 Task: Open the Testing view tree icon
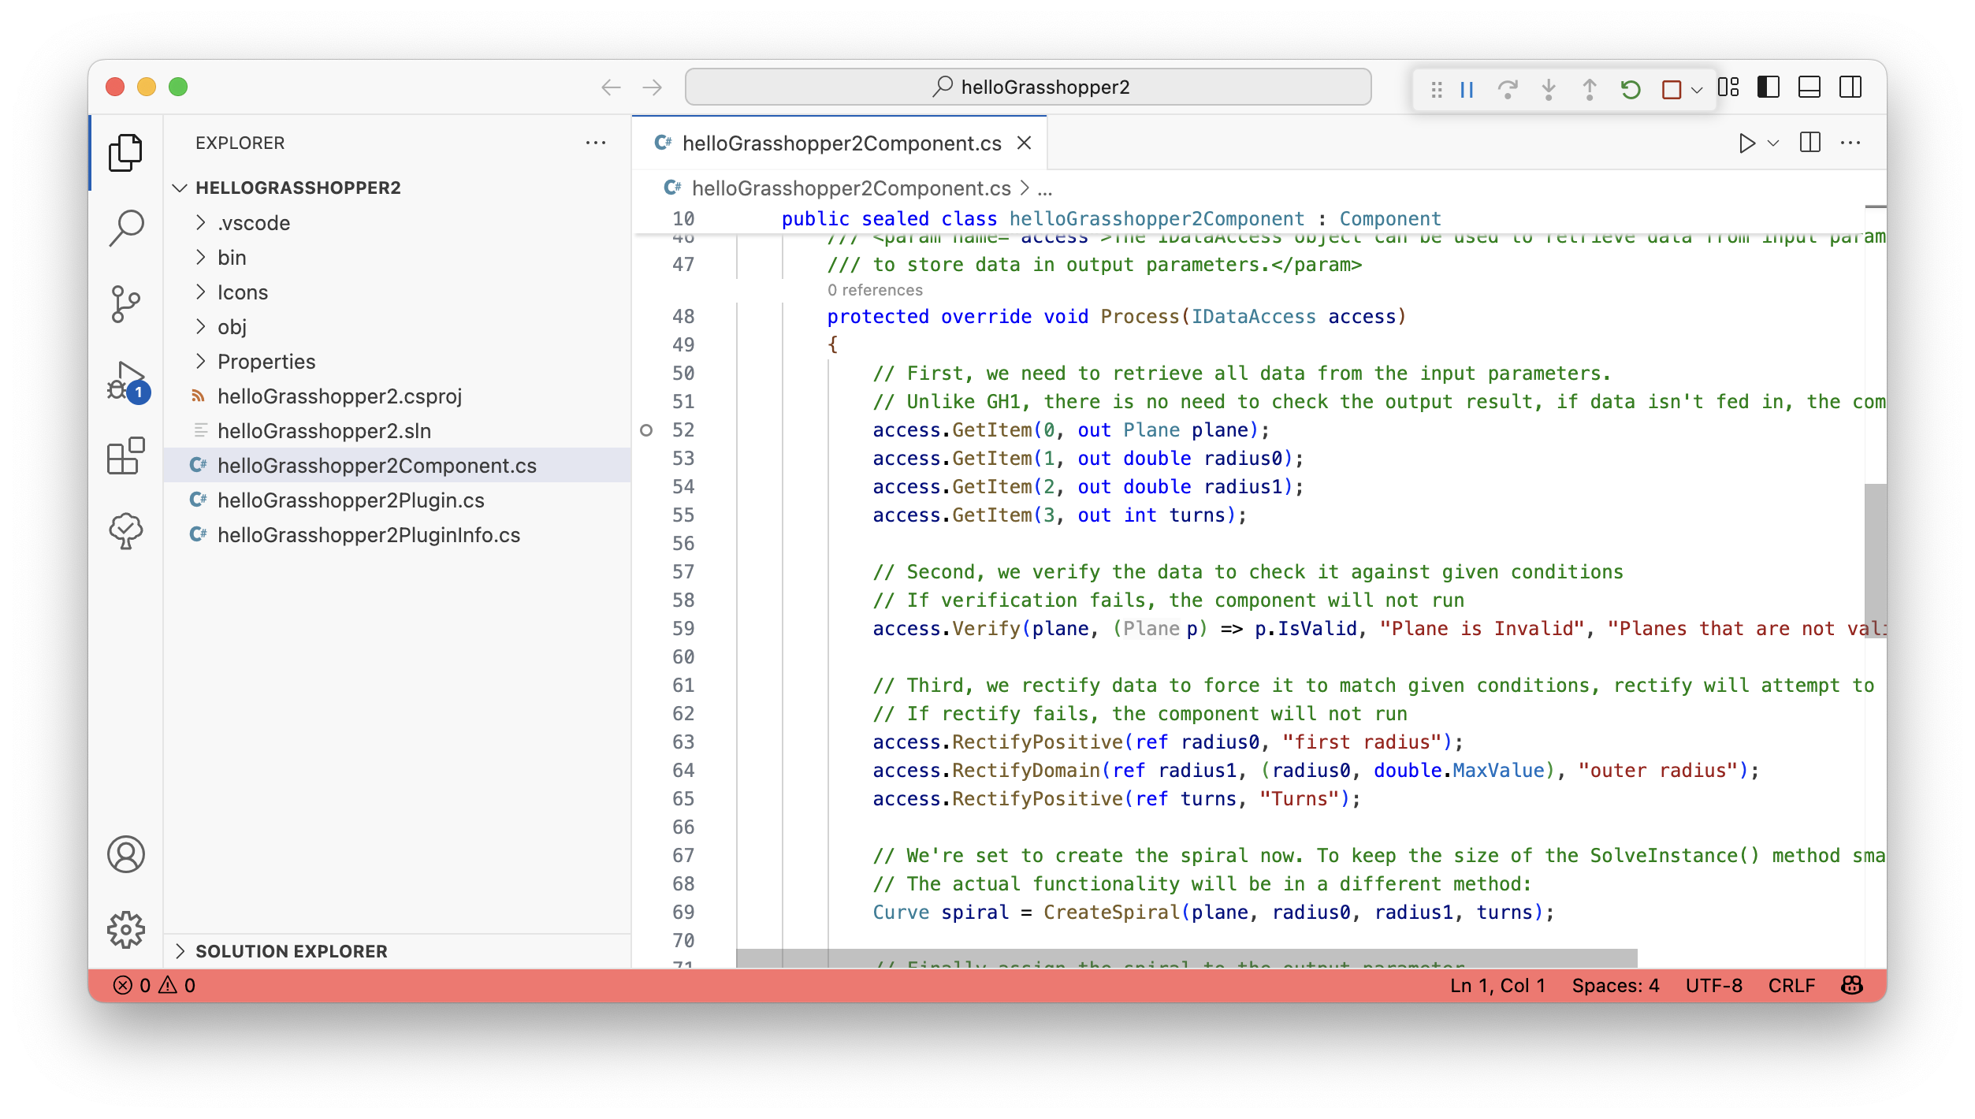coord(125,531)
